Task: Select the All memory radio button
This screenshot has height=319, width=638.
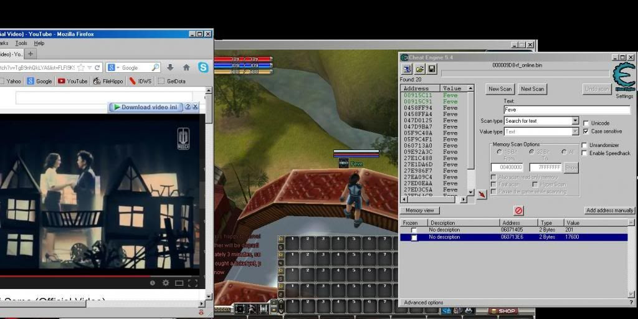Action: point(563,152)
